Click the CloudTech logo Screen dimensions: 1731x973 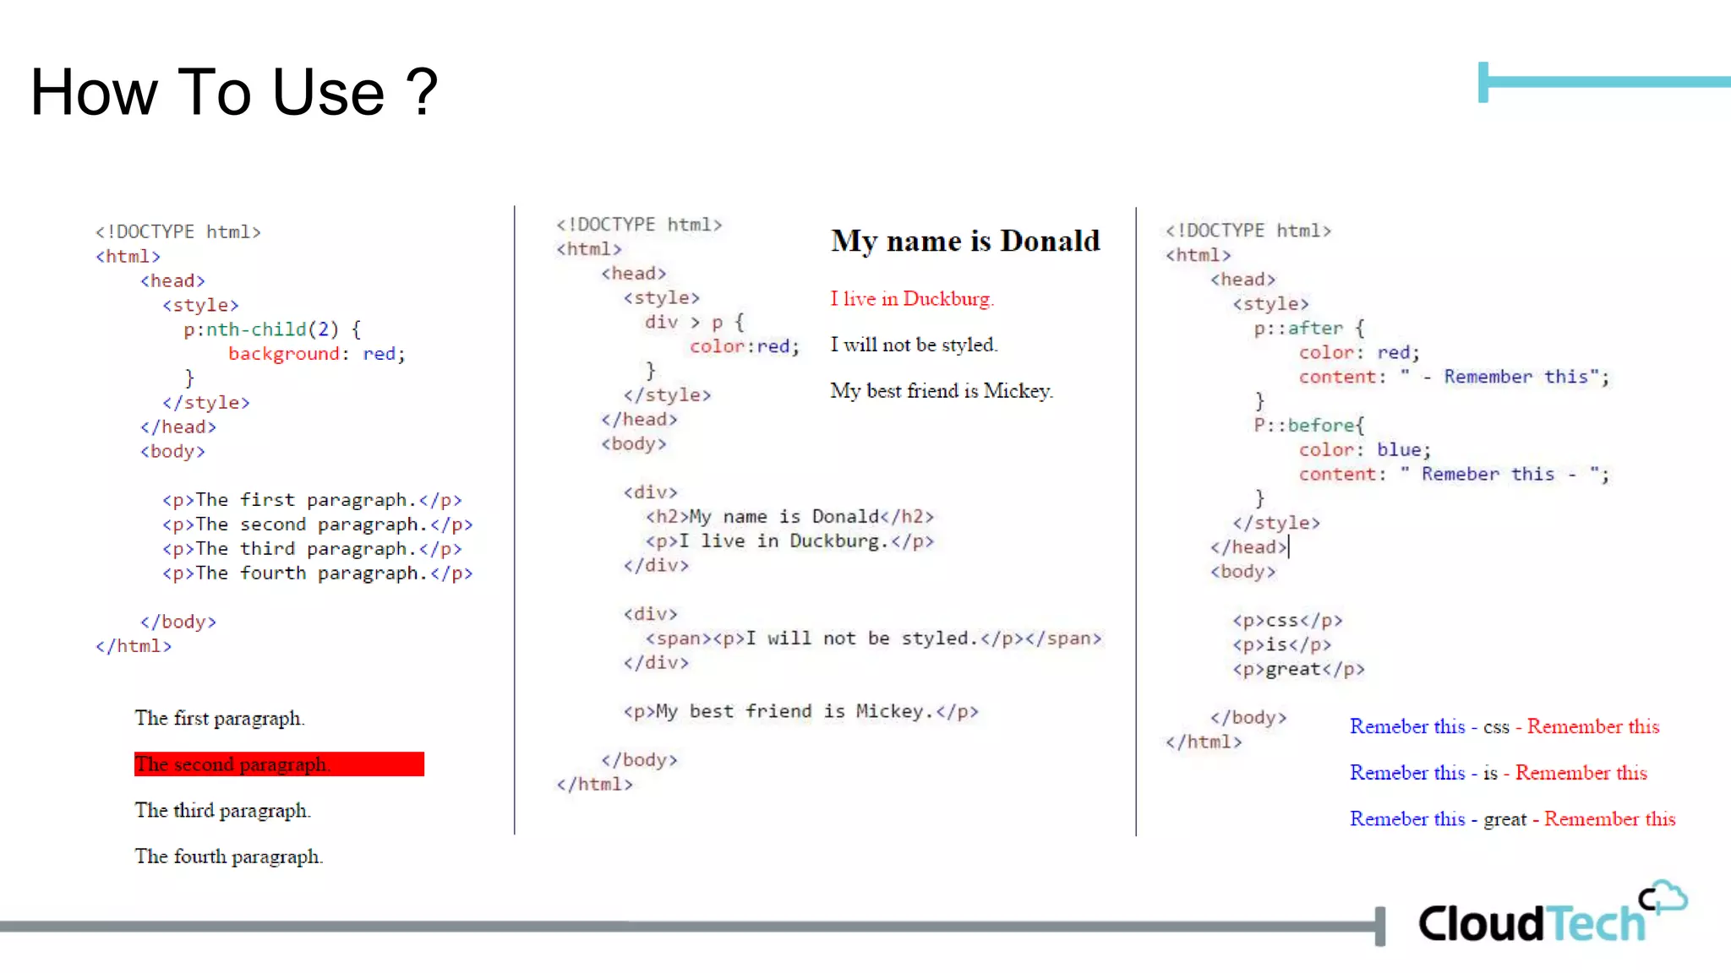tap(1532, 924)
